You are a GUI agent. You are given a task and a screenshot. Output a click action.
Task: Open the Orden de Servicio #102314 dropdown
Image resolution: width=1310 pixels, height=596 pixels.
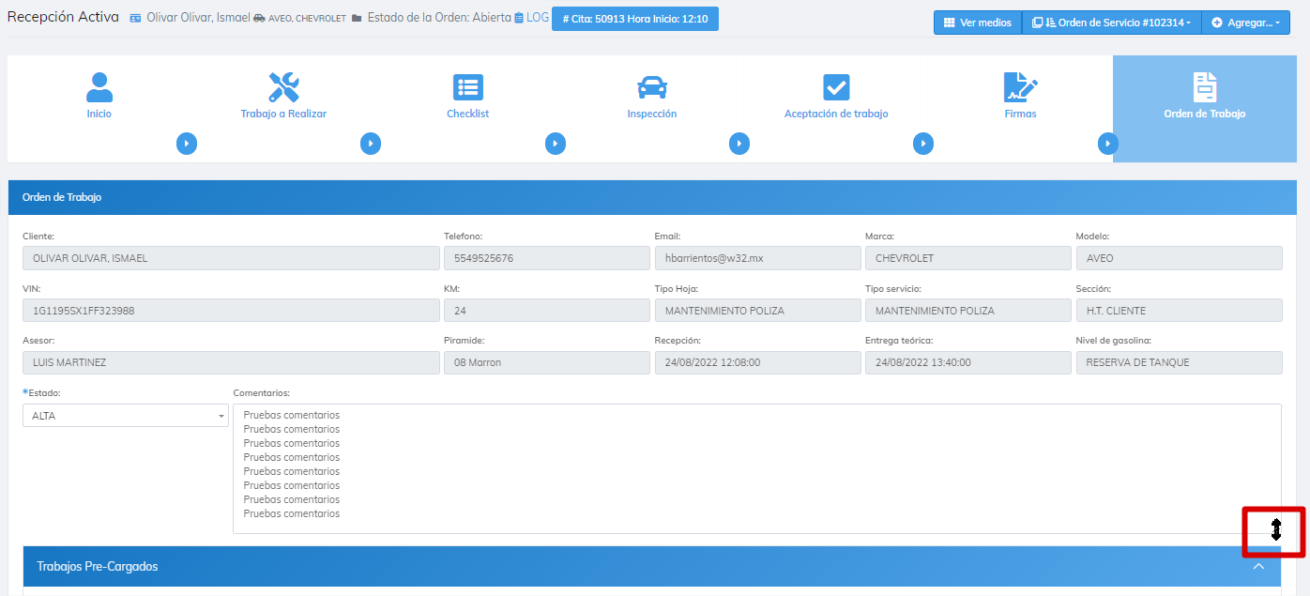tap(1111, 23)
